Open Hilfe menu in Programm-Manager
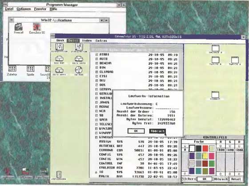249x186 pixels. [53, 9]
